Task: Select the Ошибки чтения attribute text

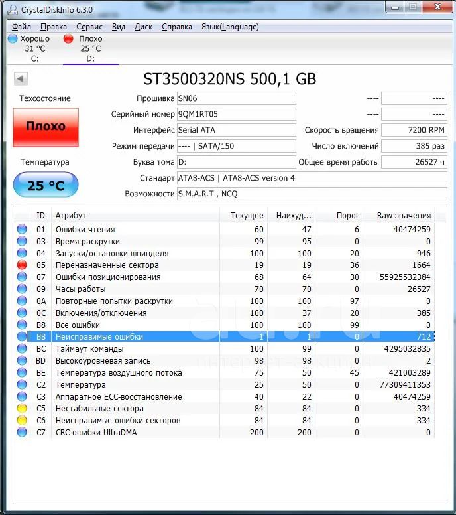Action: (x=85, y=229)
